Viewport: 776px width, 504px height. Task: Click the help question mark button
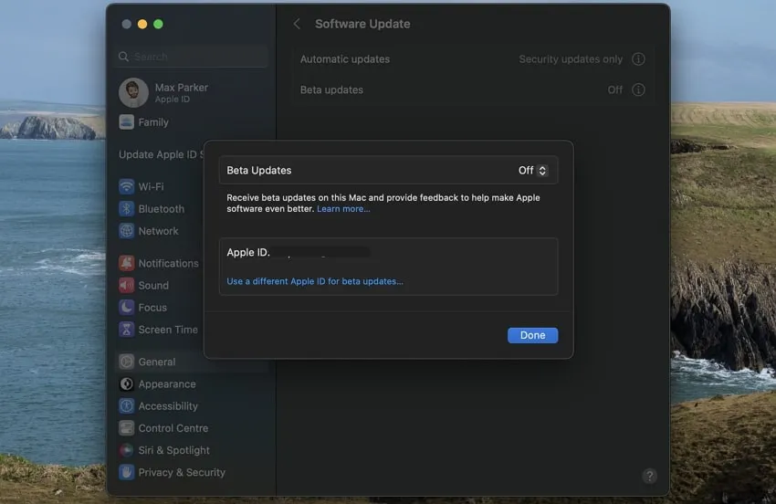649,476
